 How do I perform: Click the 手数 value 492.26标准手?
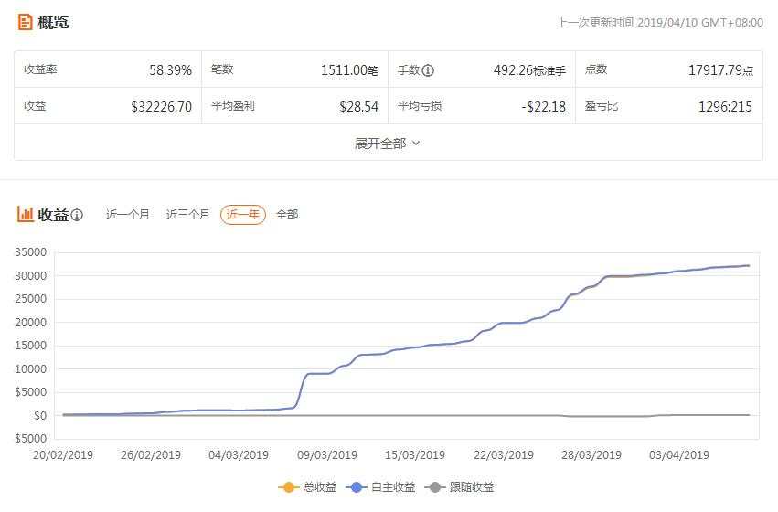point(529,70)
